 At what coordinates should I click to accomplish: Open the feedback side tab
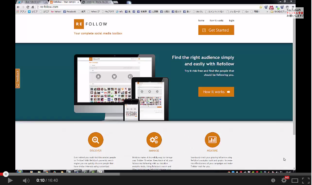(17, 79)
